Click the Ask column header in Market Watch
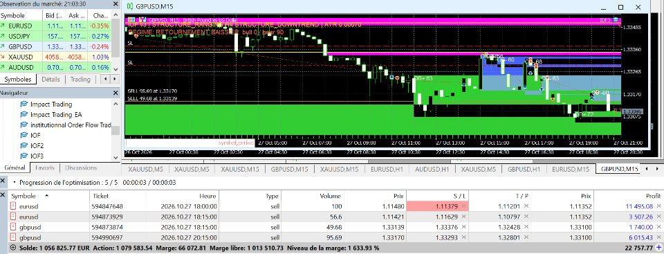Image resolution: width=664 pixels, height=254 pixels. [77, 15]
